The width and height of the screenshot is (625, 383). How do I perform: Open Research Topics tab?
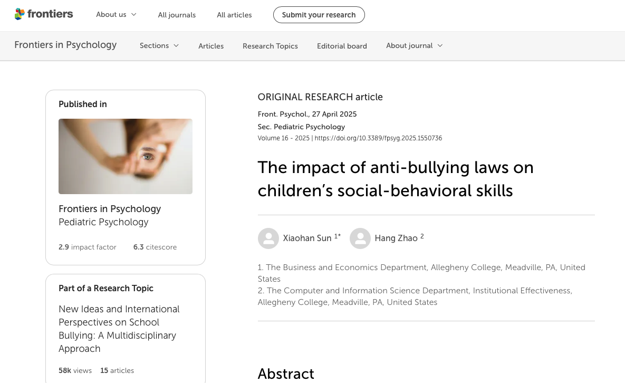(x=270, y=46)
